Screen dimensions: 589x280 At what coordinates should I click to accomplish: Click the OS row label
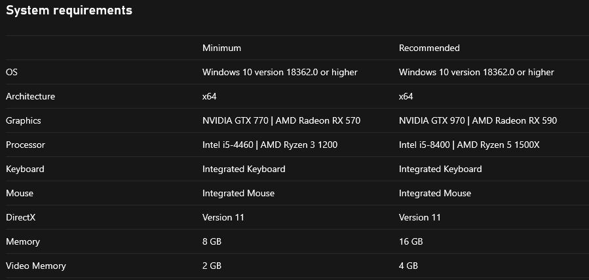pyautogui.click(x=12, y=72)
